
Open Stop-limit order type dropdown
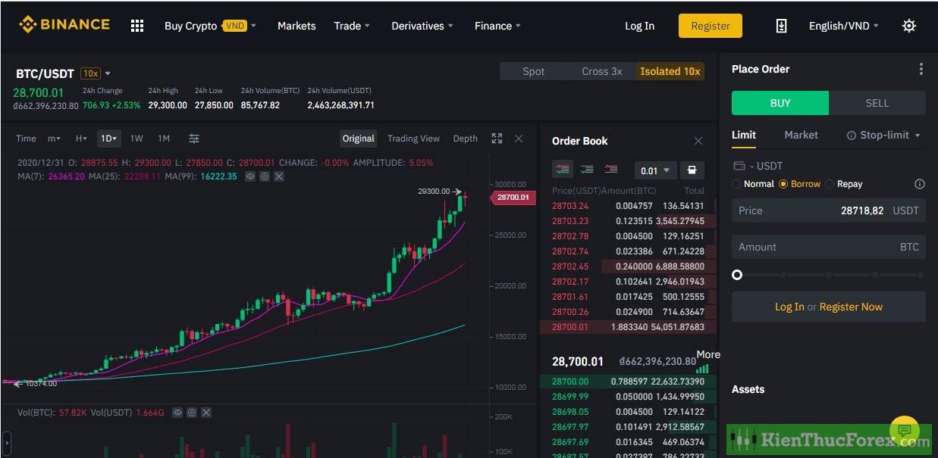883,135
